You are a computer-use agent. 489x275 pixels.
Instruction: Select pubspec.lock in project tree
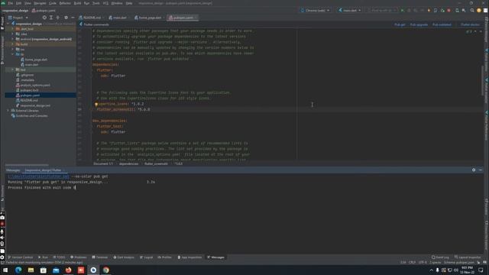pyautogui.click(x=29, y=90)
